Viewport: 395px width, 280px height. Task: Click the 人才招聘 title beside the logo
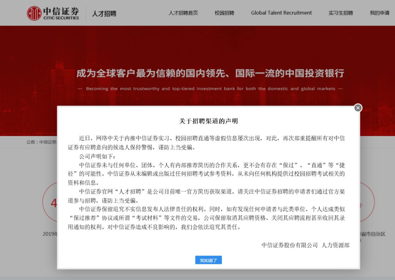104,14
